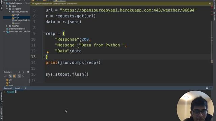Click the "Data from Python " string

(102, 45)
